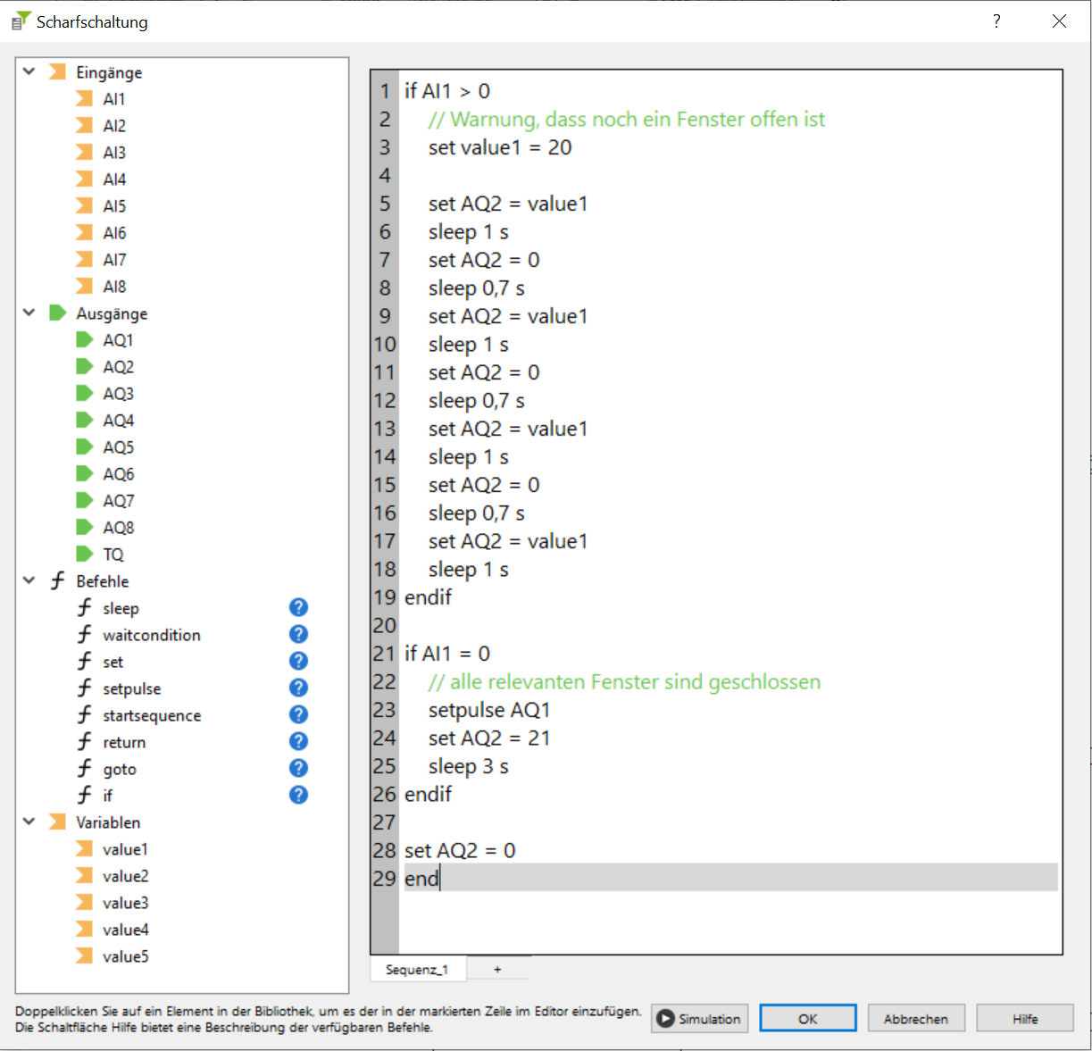The height and width of the screenshot is (1051, 1092).
Task: Open help icon for startsequence command
Action: tap(298, 714)
